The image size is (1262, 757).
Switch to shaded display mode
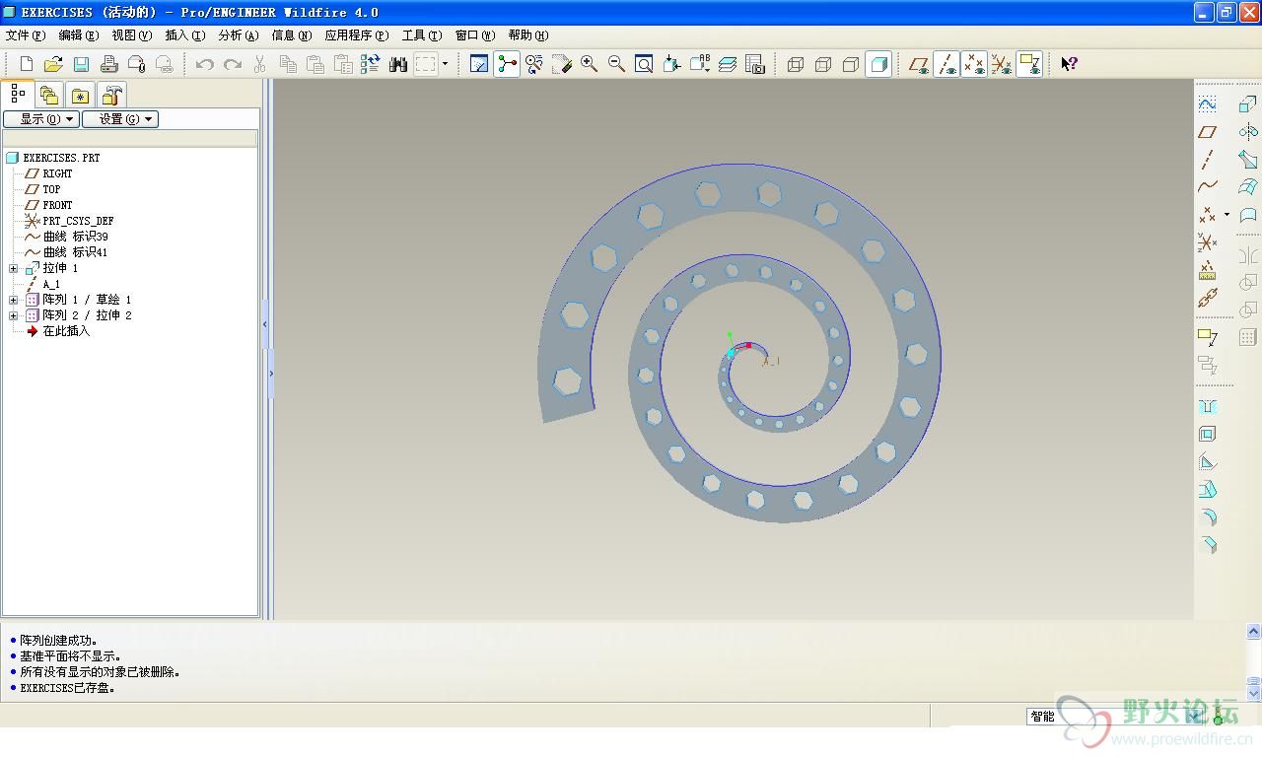(878, 64)
